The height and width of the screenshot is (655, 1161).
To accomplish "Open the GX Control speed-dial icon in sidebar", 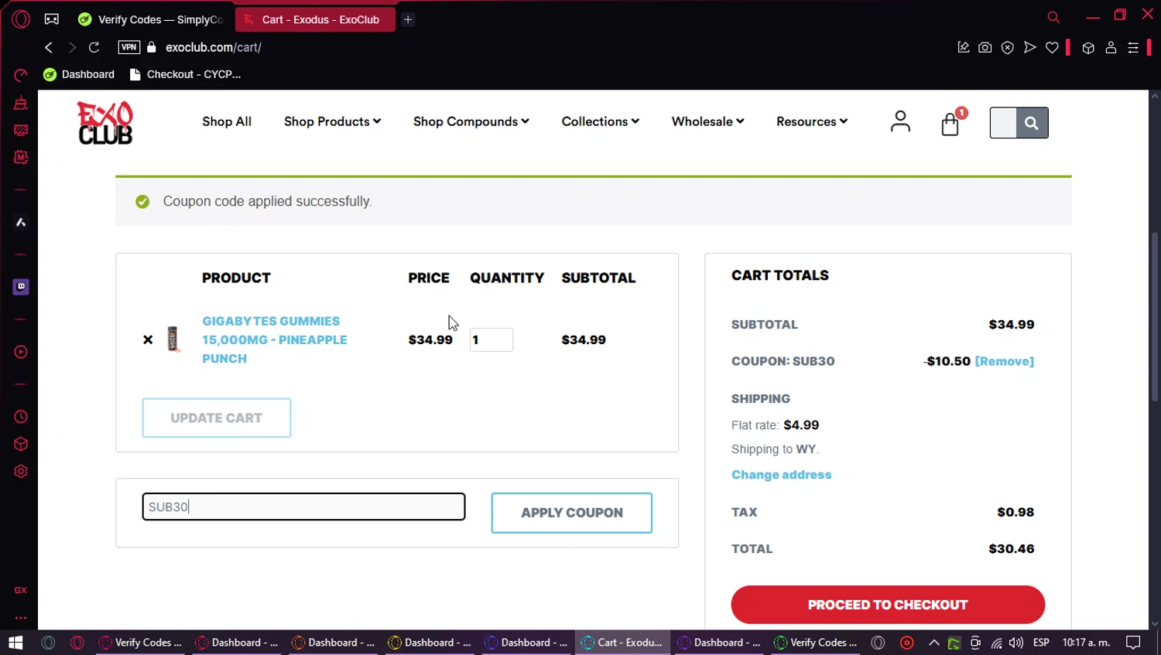I will click(21, 75).
